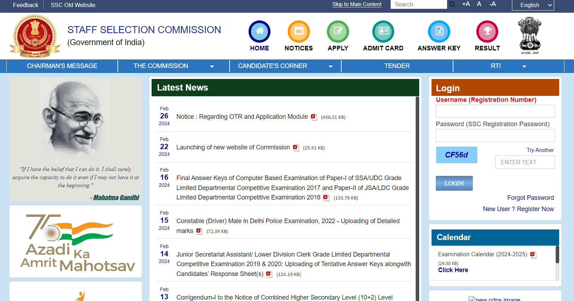Screen dimensions: 574x301
Task: Expand the RTI menu arrow
Action: click(524, 66)
